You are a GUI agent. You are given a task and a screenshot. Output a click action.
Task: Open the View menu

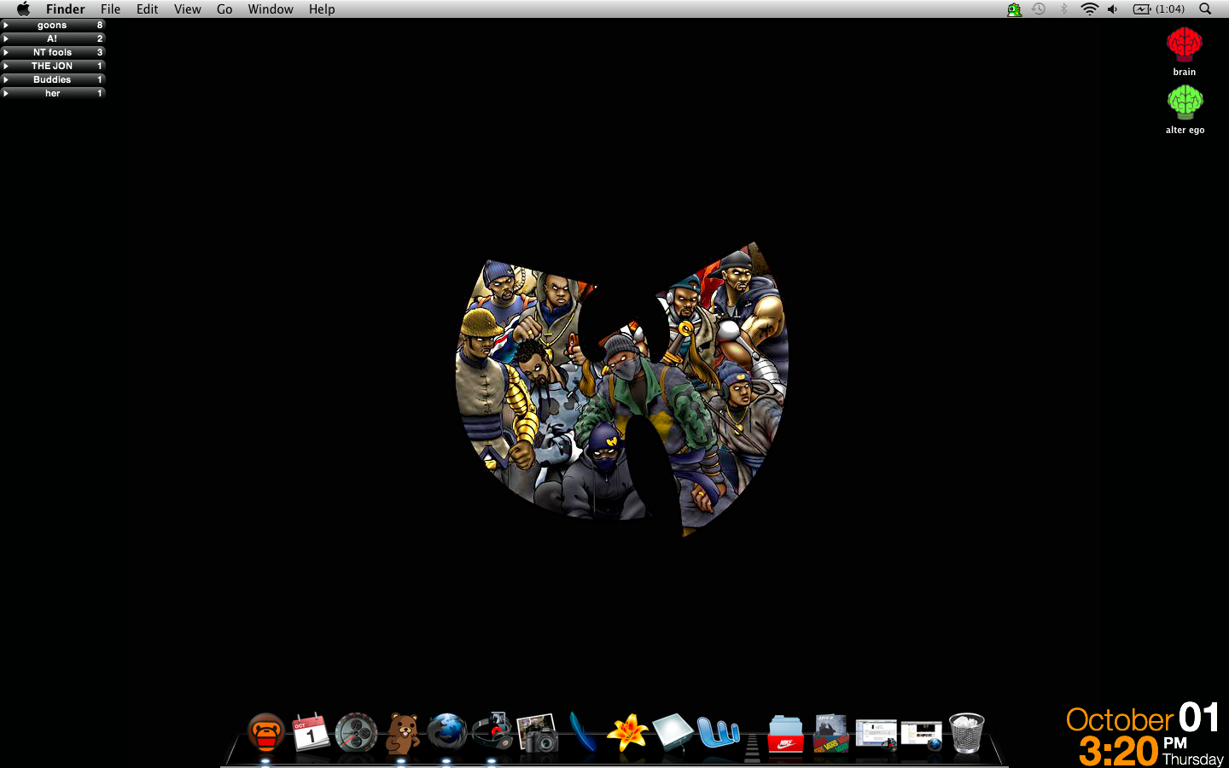187,9
